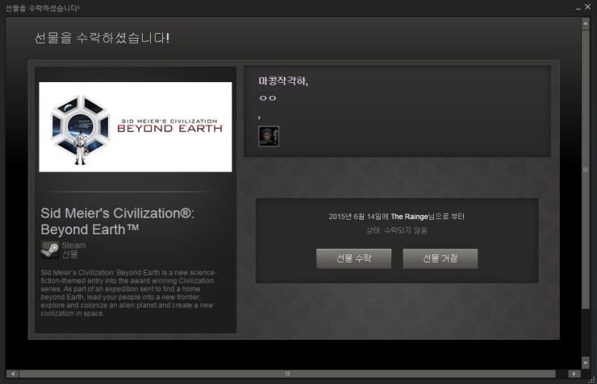
Task: Click the 선물 수락 accept gift button
Action: pyautogui.click(x=353, y=258)
